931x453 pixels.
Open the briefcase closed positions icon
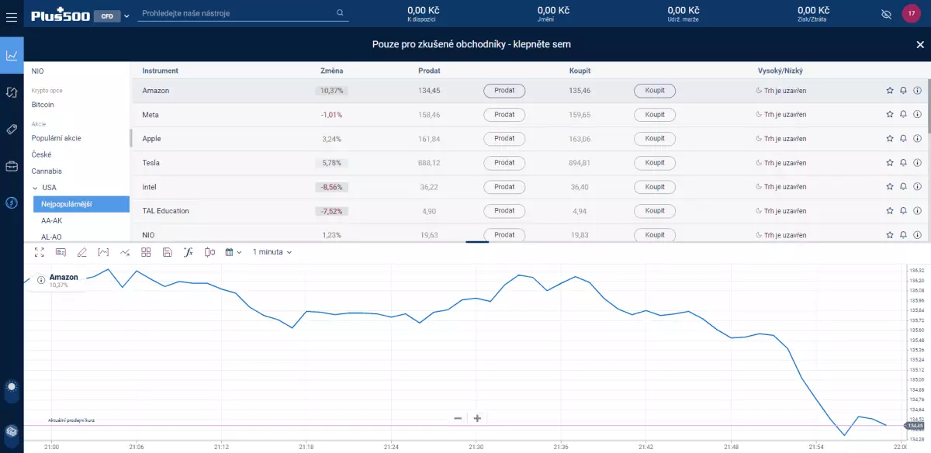pyautogui.click(x=12, y=166)
